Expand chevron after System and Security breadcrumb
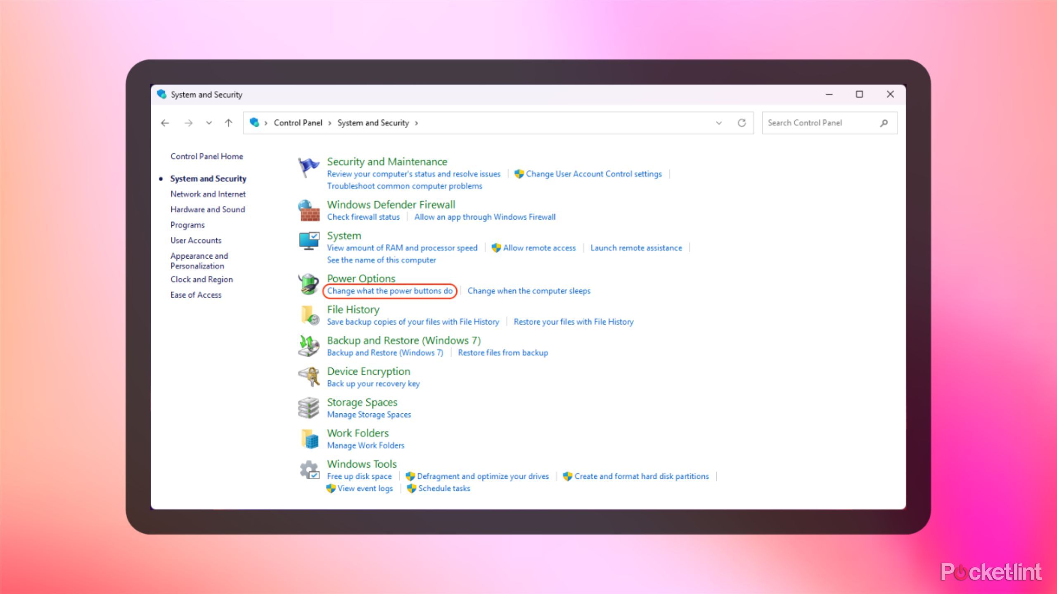 [416, 123]
